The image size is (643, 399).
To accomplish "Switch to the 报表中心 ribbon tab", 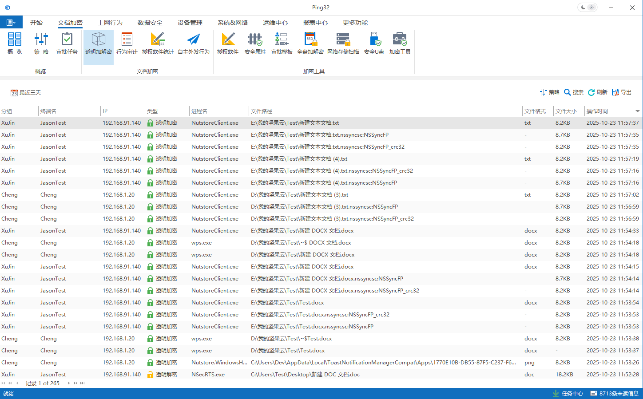I will 315,23.
